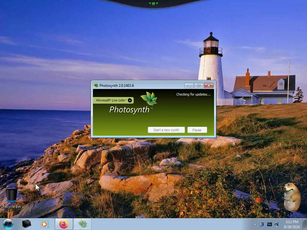Screen dimensions: 307x230
Task: Select the Photosynth taskbar button
Action: point(82,224)
